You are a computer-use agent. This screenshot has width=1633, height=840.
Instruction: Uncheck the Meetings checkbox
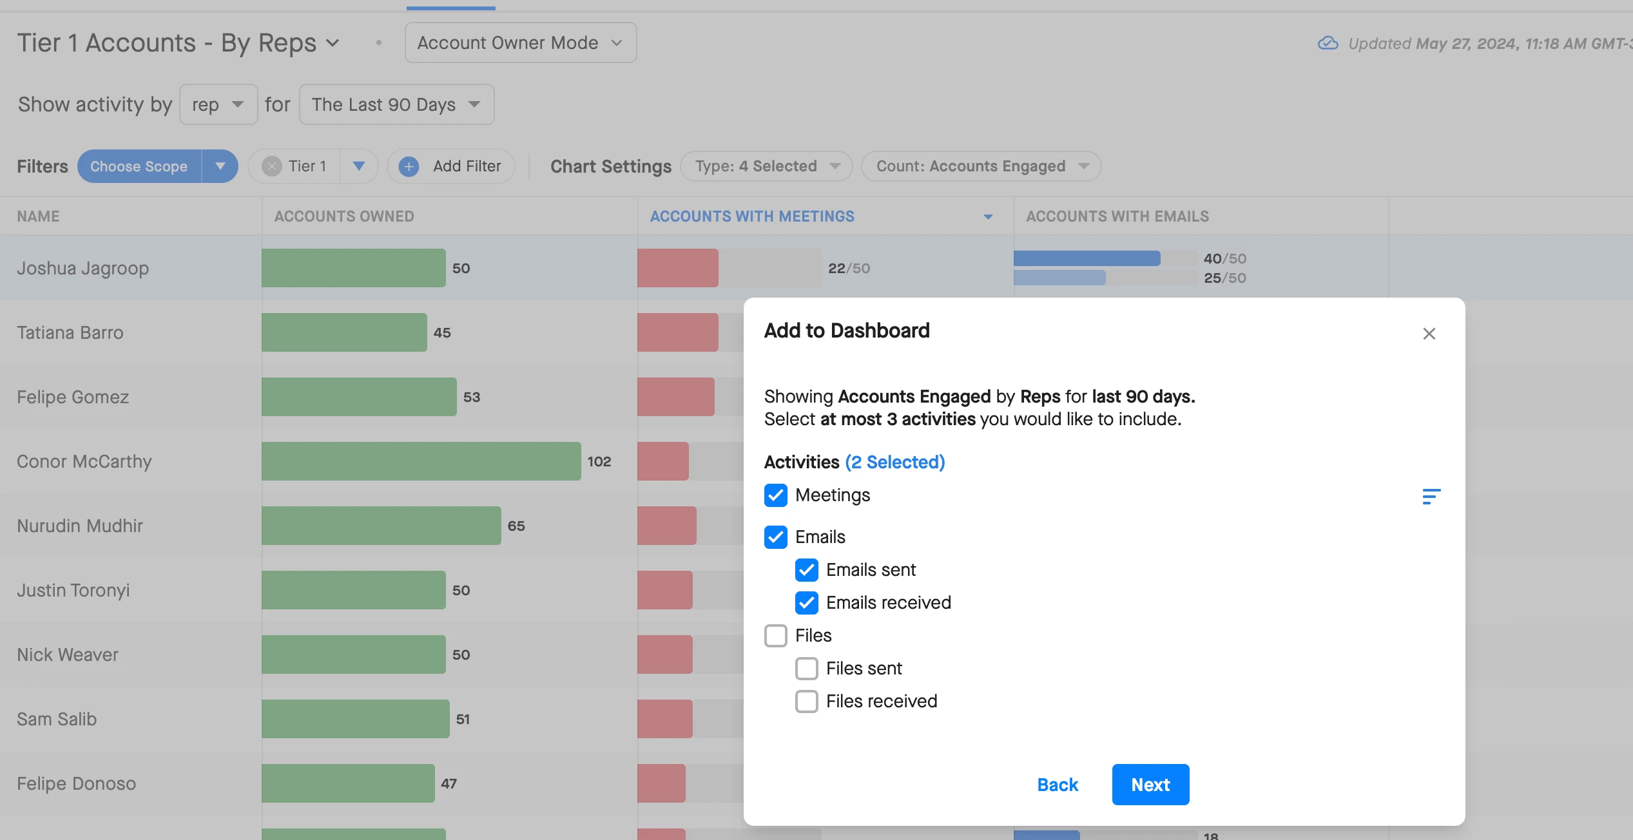click(776, 495)
